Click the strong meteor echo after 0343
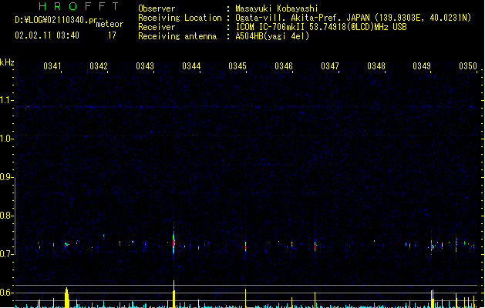 pyautogui.click(x=173, y=243)
